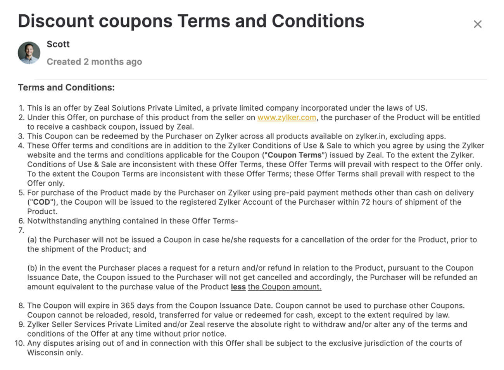Click Scott's profile avatar photo
The image size is (504, 370).
[x=29, y=53]
